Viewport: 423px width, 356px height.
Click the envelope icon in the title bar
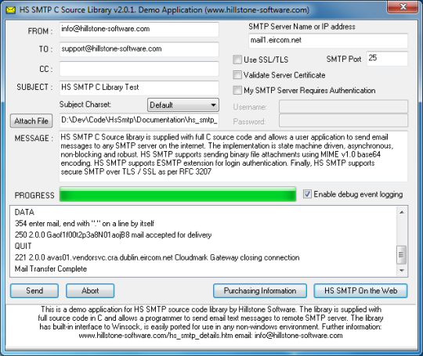pos(11,10)
